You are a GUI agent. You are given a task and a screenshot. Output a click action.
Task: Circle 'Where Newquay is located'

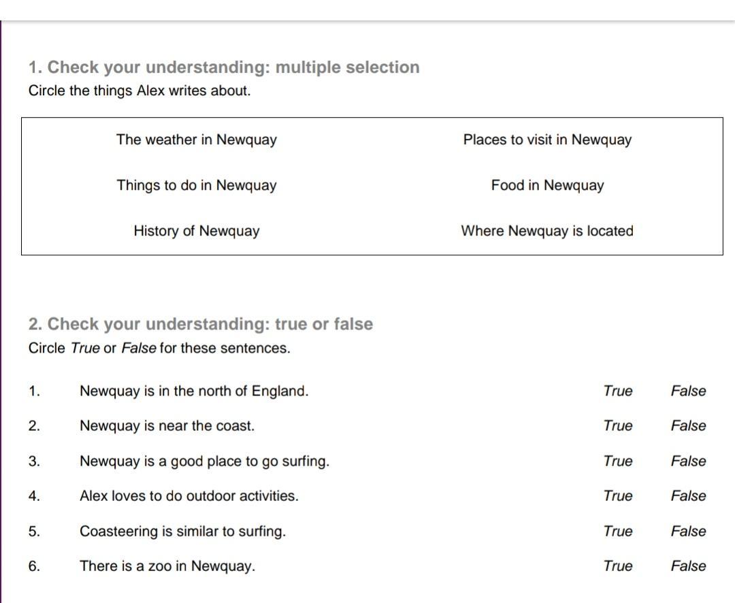[x=547, y=231]
